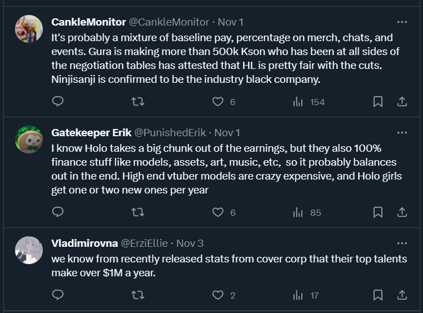Image resolution: width=423 pixels, height=313 pixels.
Task: Open the @CankleMonitor handle link
Action: tap(169, 22)
